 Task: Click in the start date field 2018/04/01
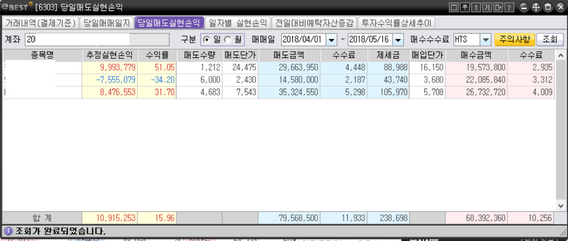coord(304,40)
